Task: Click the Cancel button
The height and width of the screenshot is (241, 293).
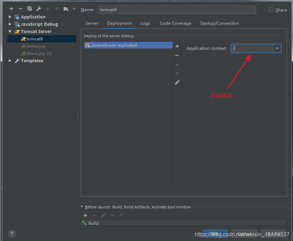Action: click(244, 234)
